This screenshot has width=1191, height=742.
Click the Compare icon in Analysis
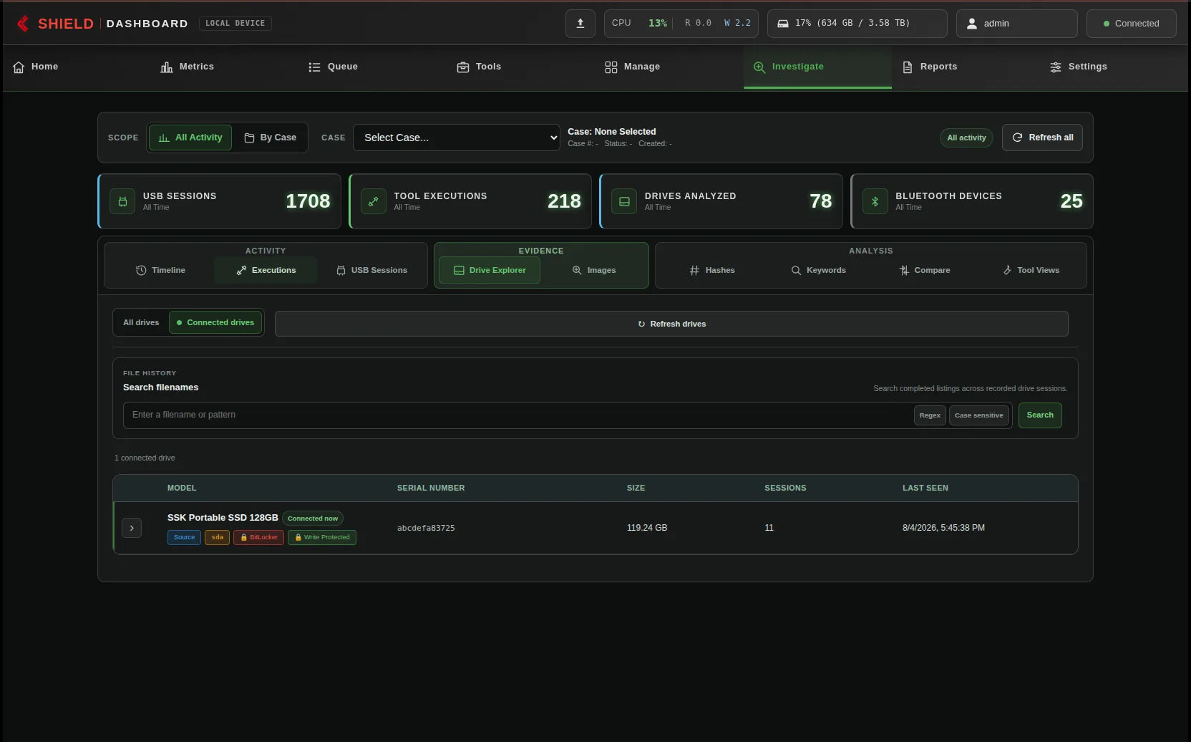pos(904,270)
